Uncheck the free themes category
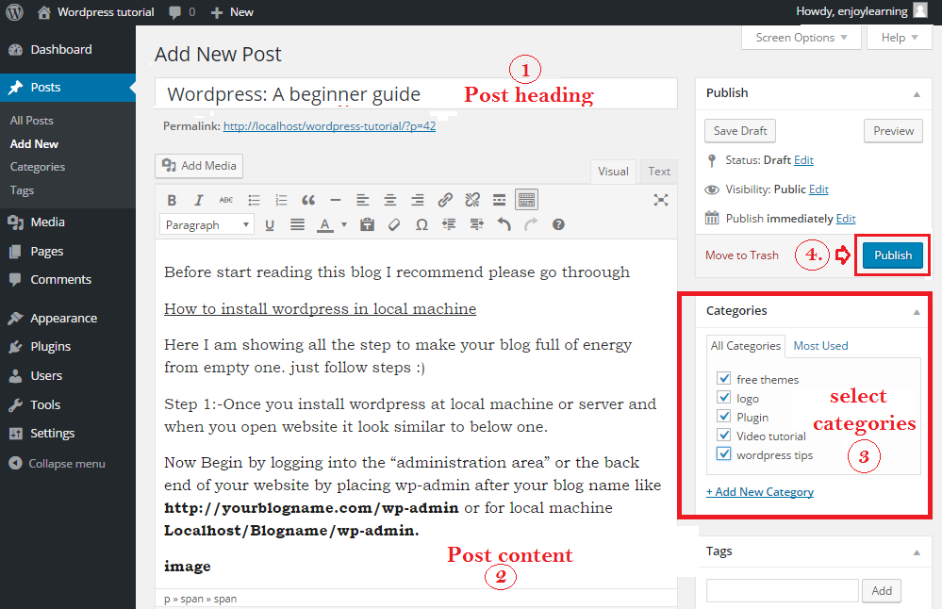The width and height of the screenshot is (942, 609). pyautogui.click(x=724, y=378)
